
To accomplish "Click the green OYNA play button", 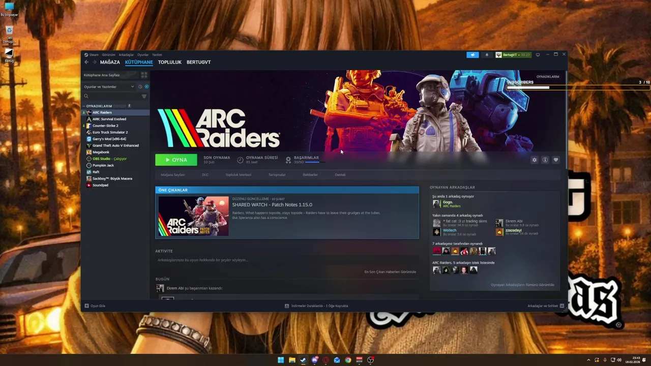I will pos(176,160).
